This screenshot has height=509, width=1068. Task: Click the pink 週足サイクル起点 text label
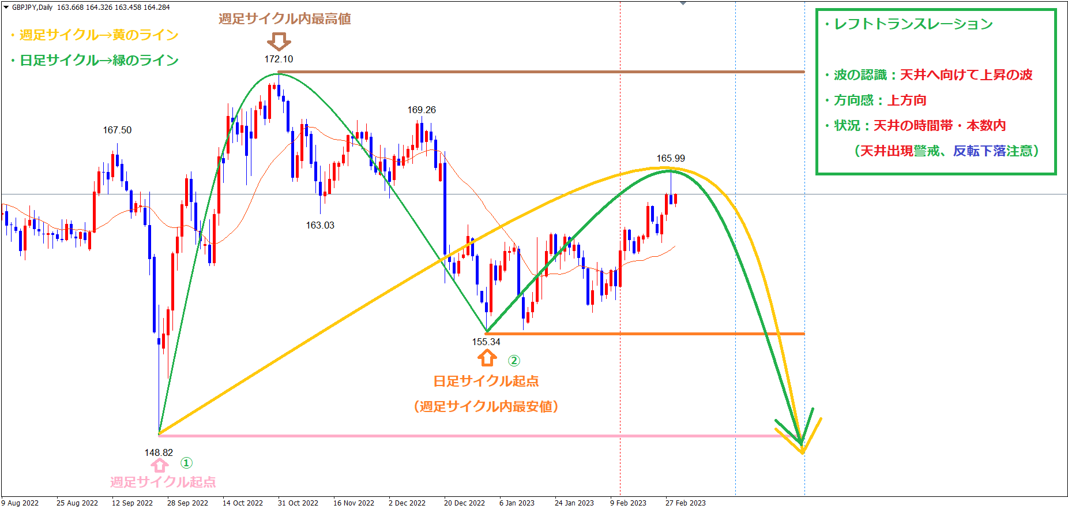click(163, 482)
